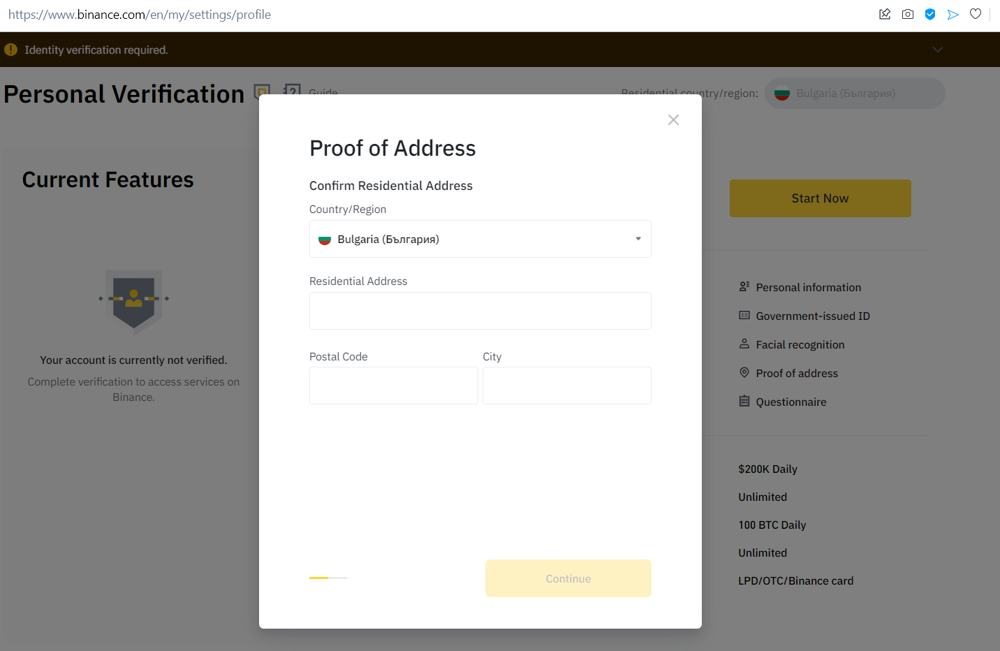This screenshot has height=651, width=1000.
Task: Select Questionnaire text
Action: tap(791, 402)
